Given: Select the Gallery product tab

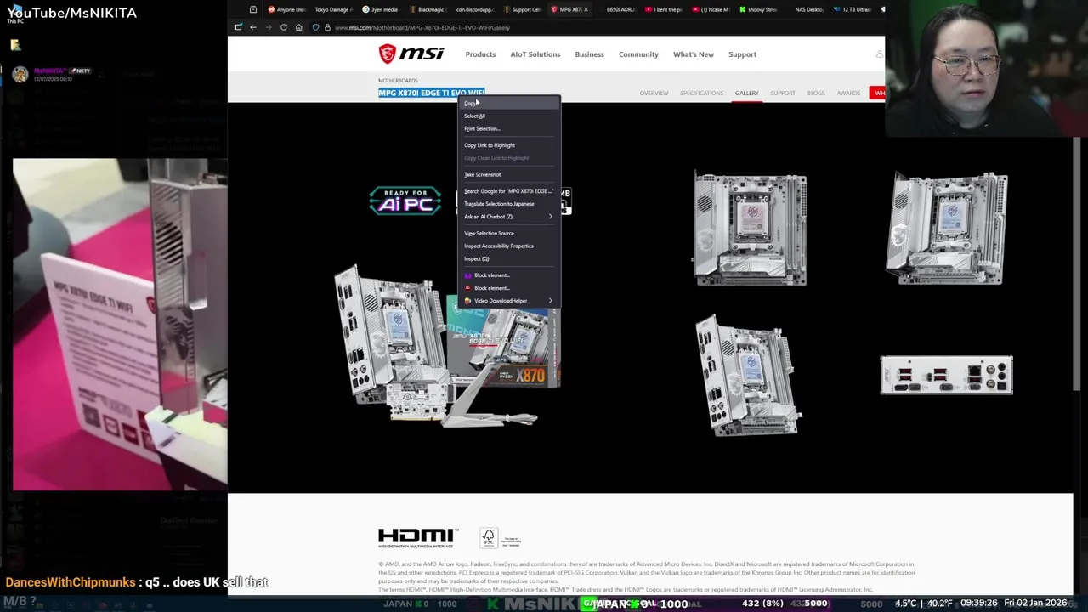Looking at the screenshot, I should (x=747, y=93).
